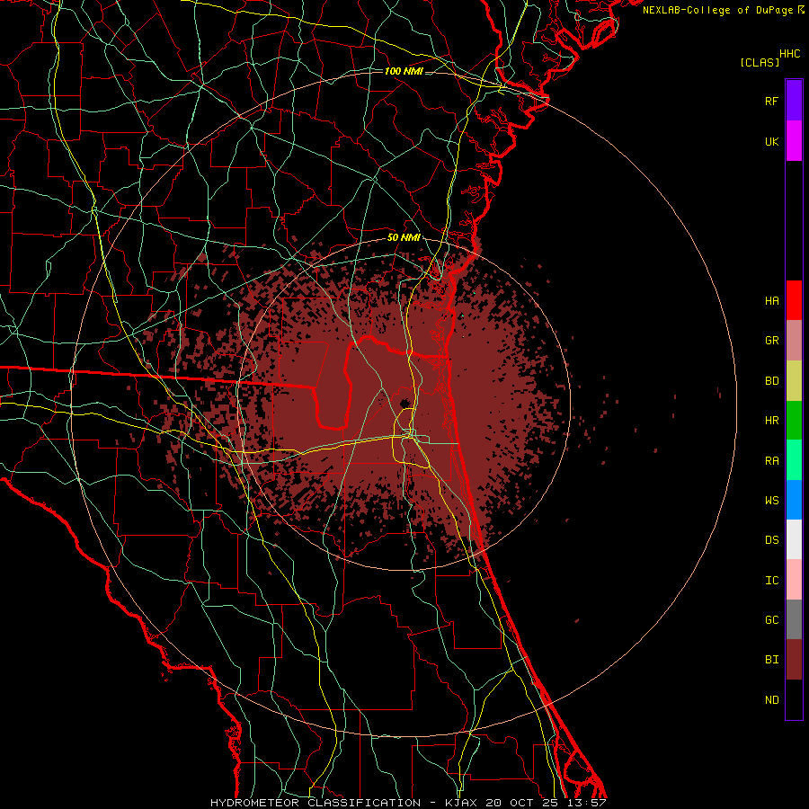
Task: Click the HA red legend swatch
Action: [794, 300]
